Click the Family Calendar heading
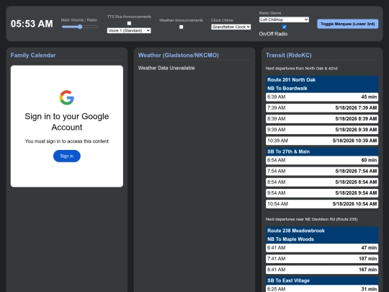 coord(33,55)
